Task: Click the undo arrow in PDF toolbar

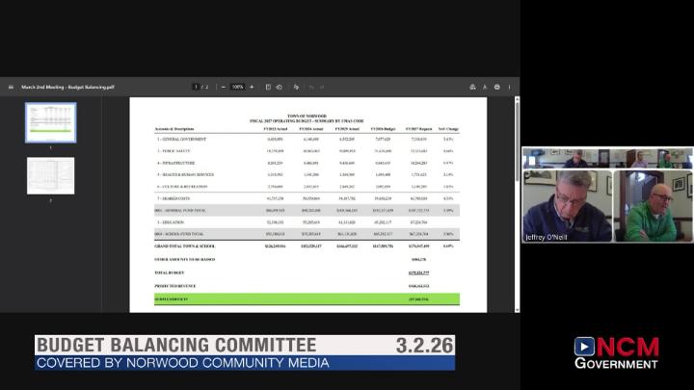Action: 308,87
